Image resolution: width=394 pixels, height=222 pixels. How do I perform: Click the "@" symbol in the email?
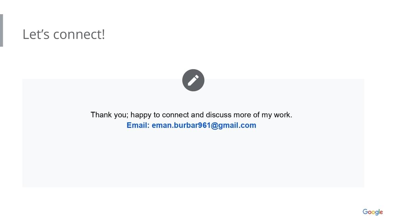[214, 125]
